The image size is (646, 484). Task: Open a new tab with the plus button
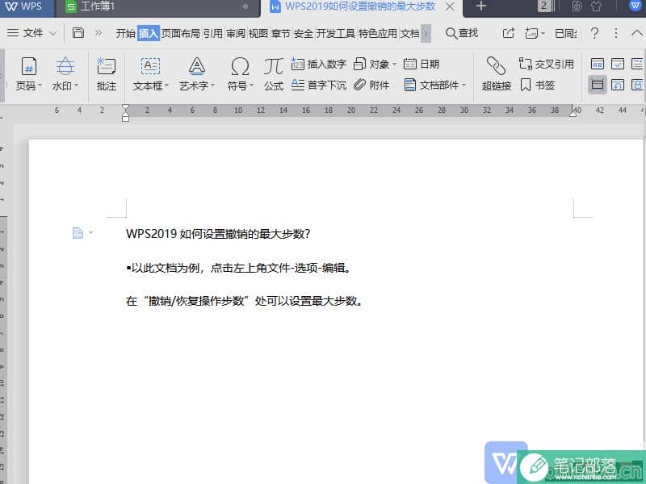point(480,6)
